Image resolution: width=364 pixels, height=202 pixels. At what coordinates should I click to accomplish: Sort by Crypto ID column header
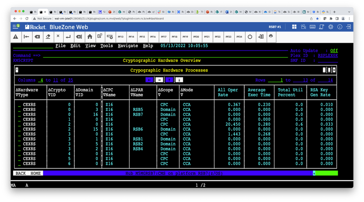(57, 92)
